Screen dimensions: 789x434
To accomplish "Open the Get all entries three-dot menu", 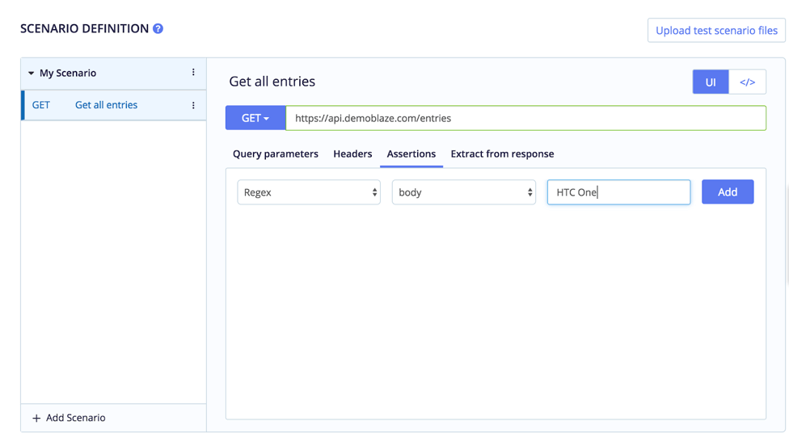I will point(193,105).
